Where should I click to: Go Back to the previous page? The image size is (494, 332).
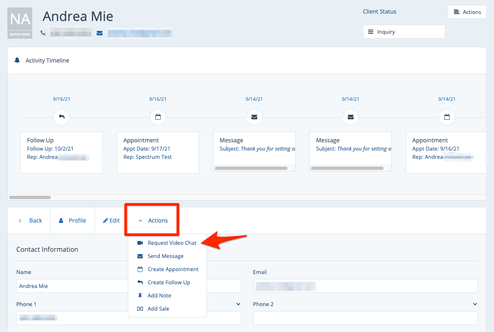[x=31, y=221]
